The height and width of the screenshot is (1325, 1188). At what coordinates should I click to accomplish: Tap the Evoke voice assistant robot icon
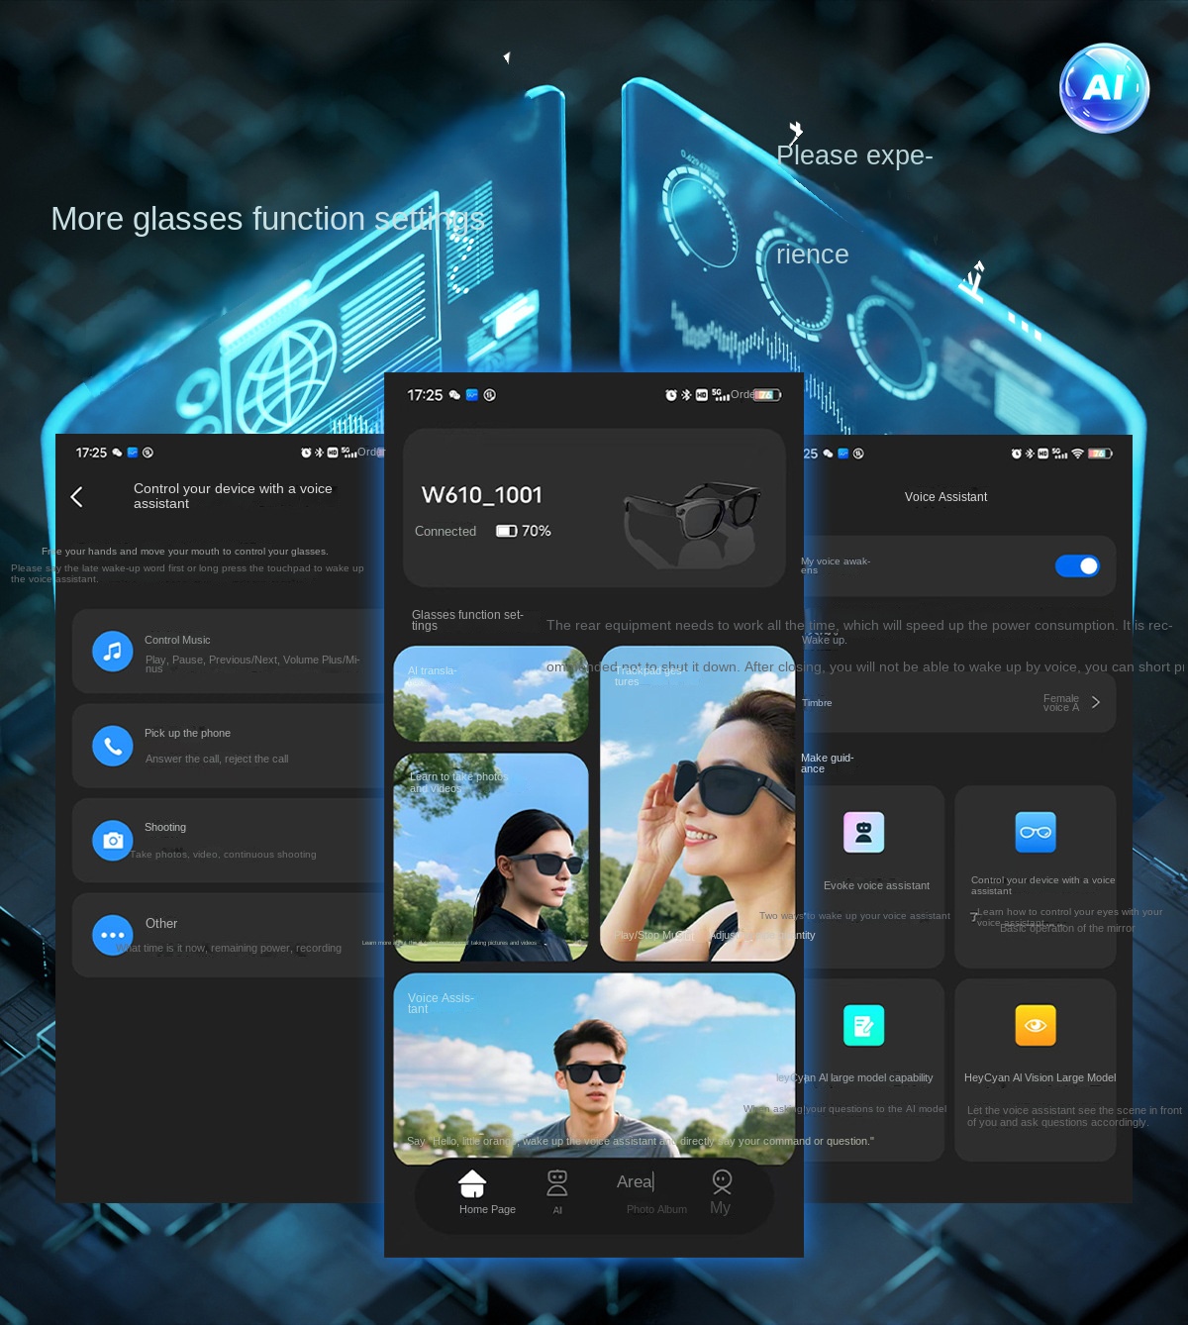click(x=863, y=833)
